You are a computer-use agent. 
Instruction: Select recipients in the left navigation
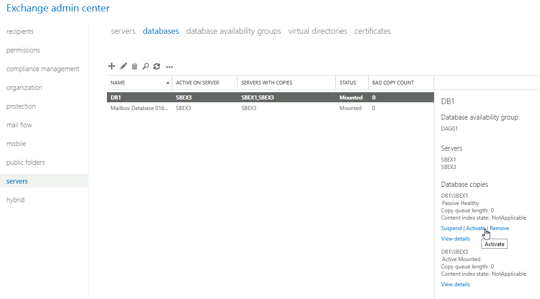[x=20, y=31]
